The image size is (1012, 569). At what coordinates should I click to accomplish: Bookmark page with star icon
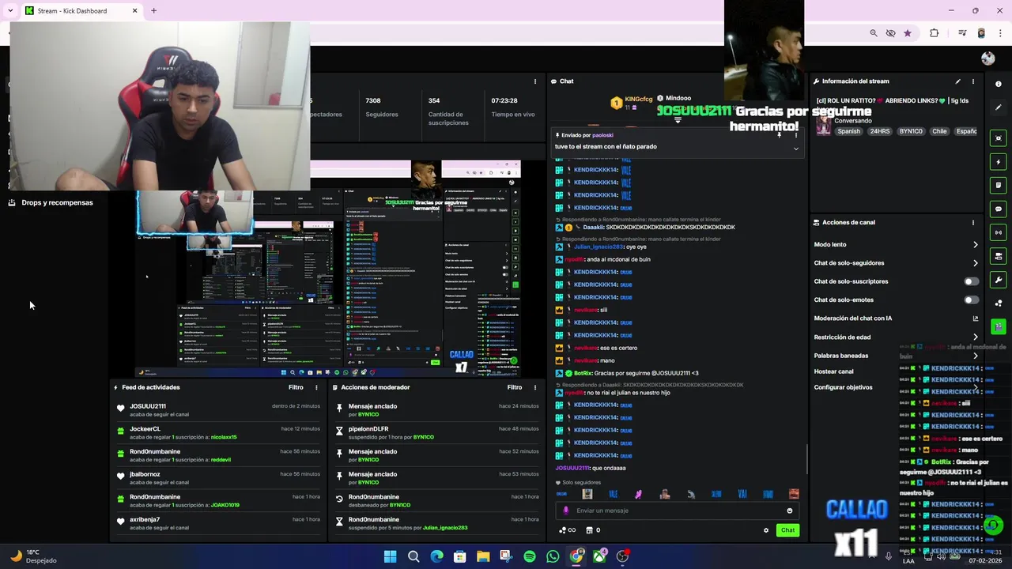[907, 33]
